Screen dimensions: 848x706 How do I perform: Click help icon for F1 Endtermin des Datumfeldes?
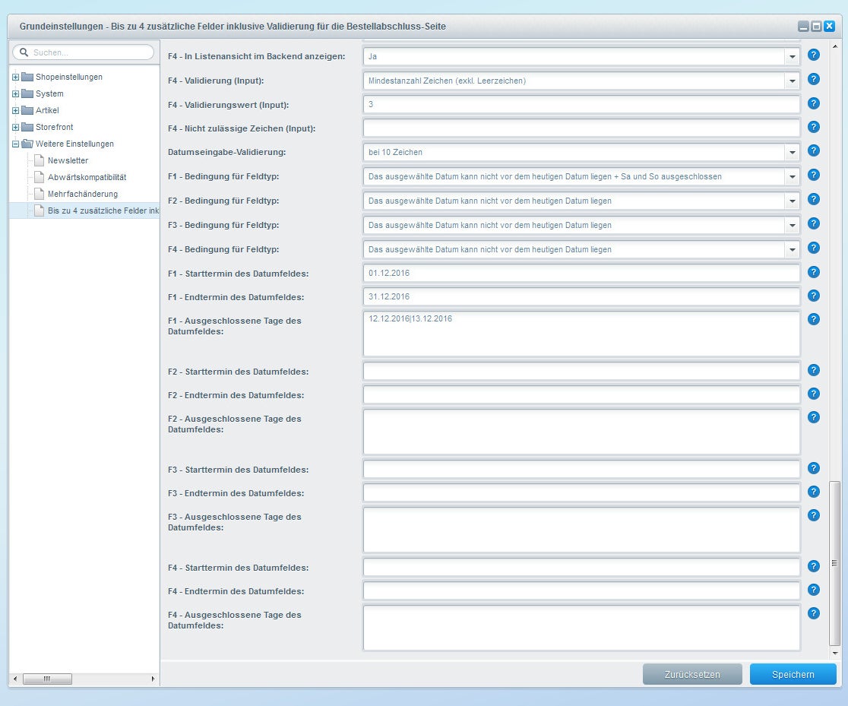(x=813, y=296)
